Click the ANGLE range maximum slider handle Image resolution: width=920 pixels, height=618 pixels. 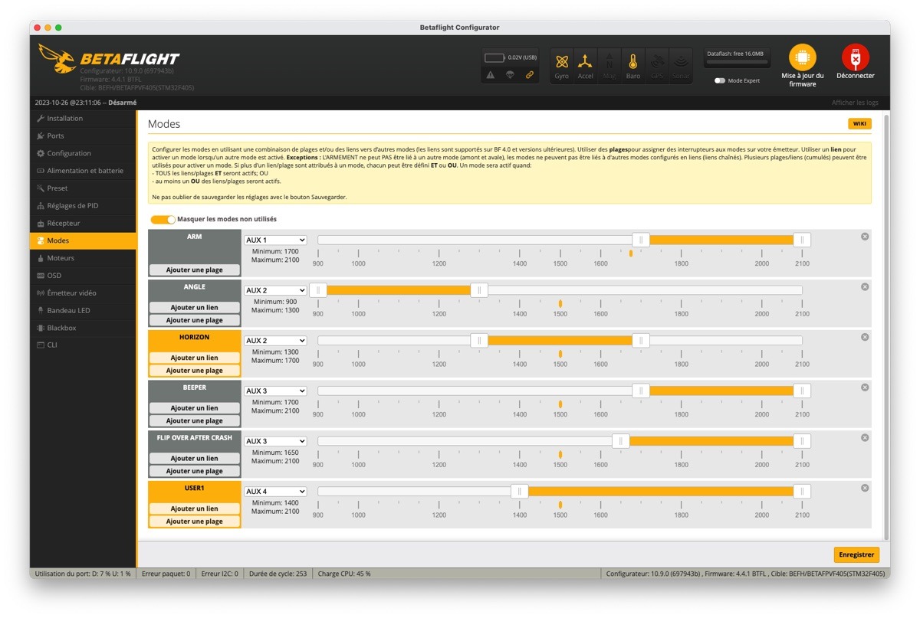point(479,290)
